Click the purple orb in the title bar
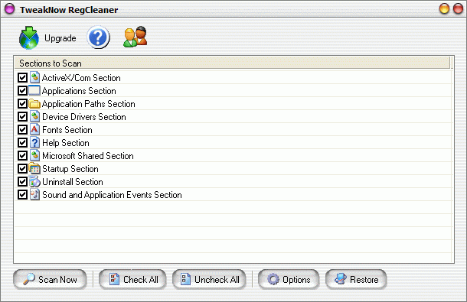Viewport: 467px width, 302px height. point(9,8)
